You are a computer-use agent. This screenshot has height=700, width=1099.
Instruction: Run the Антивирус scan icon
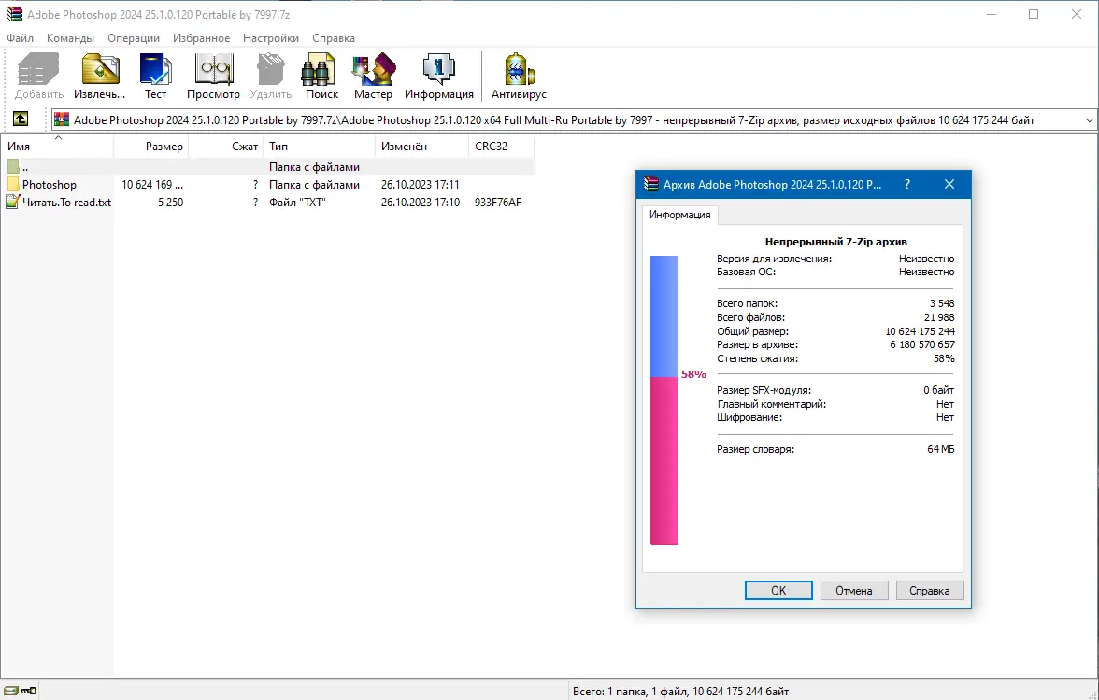(x=517, y=70)
